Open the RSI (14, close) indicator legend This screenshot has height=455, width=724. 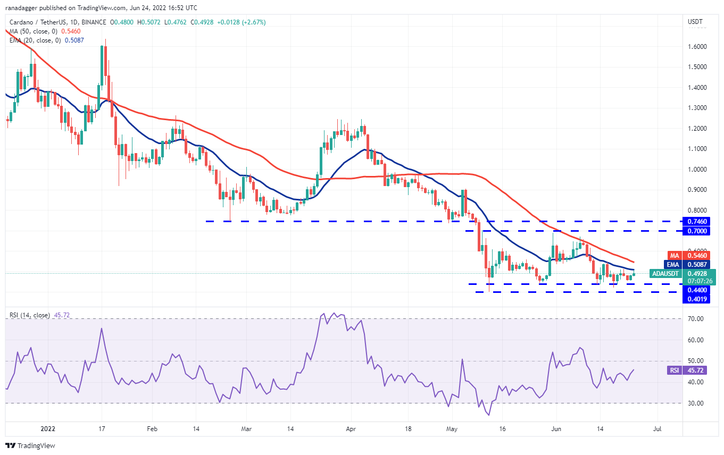(39, 315)
